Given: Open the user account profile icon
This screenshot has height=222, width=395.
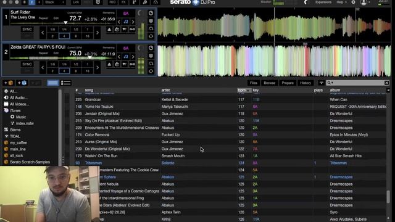Looking at the screenshot, I should click(364, 2).
